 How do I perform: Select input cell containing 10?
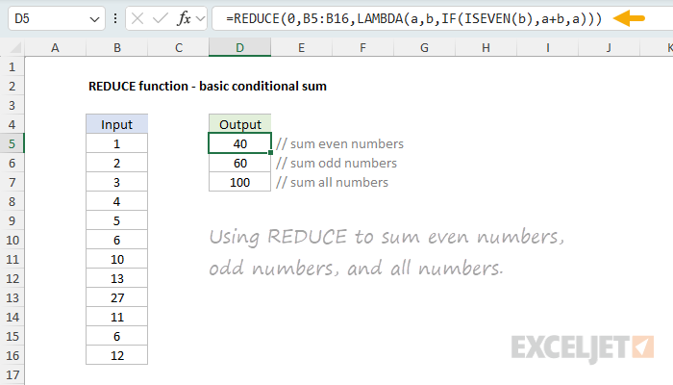116,259
